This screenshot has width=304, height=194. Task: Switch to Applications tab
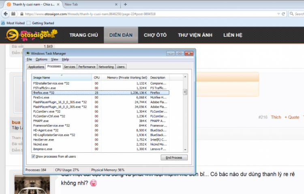pyautogui.click(x=36, y=67)
